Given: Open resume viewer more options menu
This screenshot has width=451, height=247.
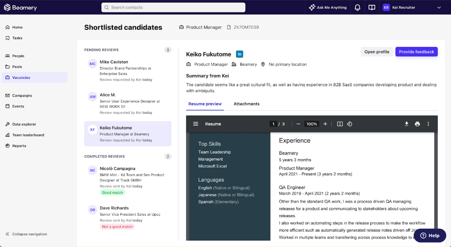Looking at the screenshot, I should click(x=428, y=124).
